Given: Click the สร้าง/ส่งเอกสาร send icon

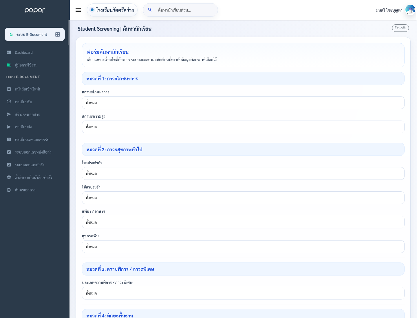Looking at the screenshot, I should (9, 114).
